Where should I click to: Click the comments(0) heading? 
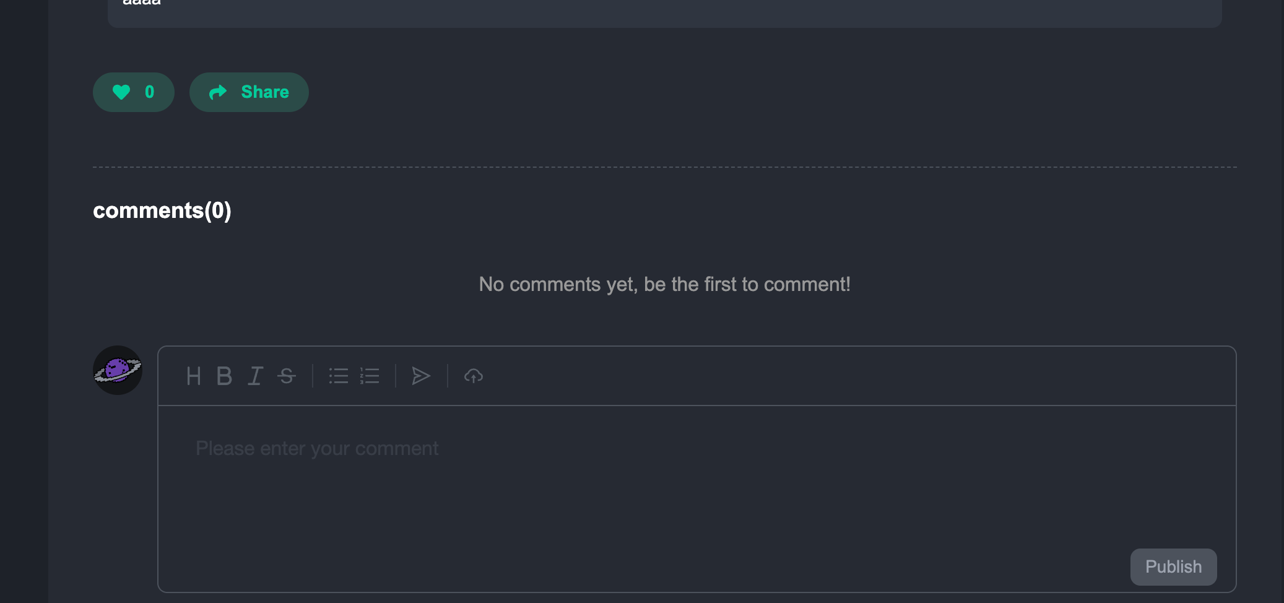click(x=162, y=211)
